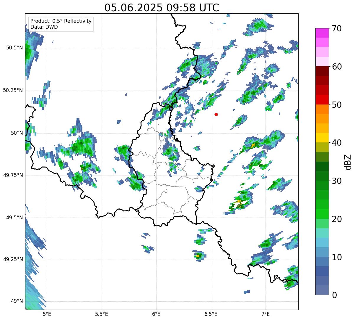The height and width of the screenshot is (320, 355).
Task: Click the '6°E' longitude label
Action: click(156, 314)
